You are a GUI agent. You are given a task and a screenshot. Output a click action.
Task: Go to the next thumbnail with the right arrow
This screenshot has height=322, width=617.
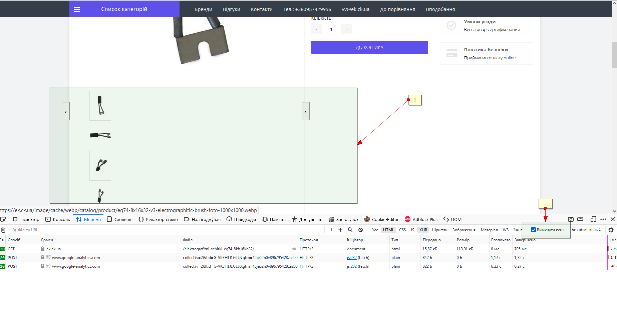tap(306, 111)
